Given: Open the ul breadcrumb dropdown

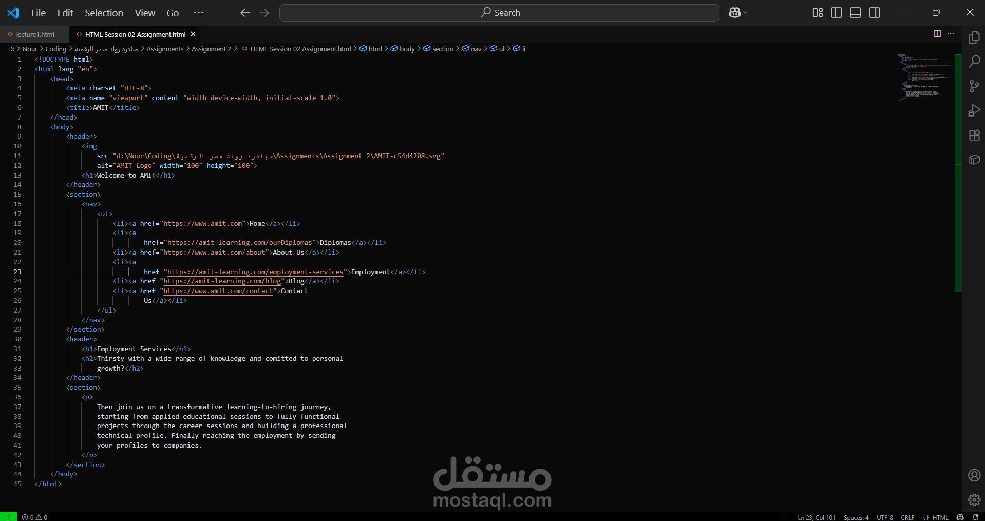Looking at the screenshot, I should 497,49.
